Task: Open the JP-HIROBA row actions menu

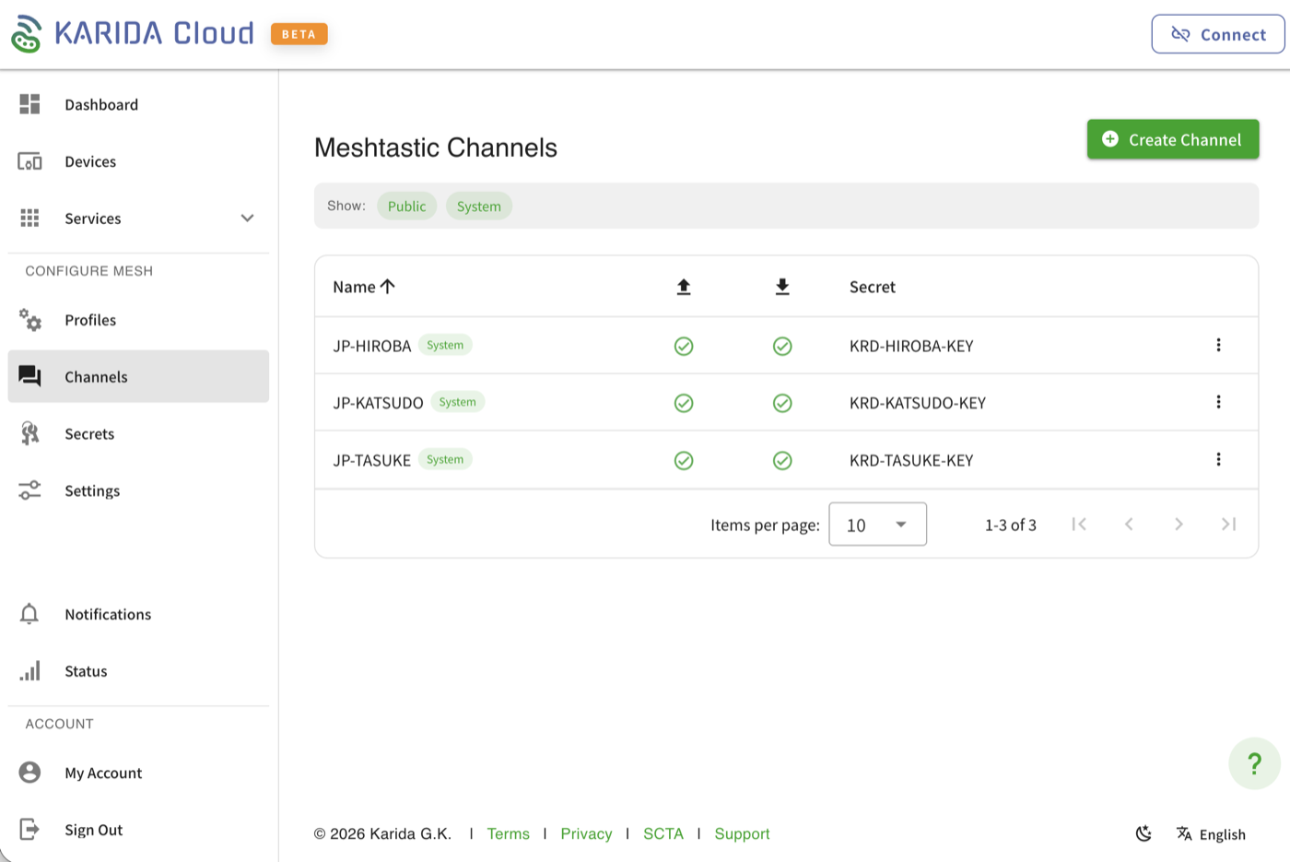Action: coord(1218,345)
